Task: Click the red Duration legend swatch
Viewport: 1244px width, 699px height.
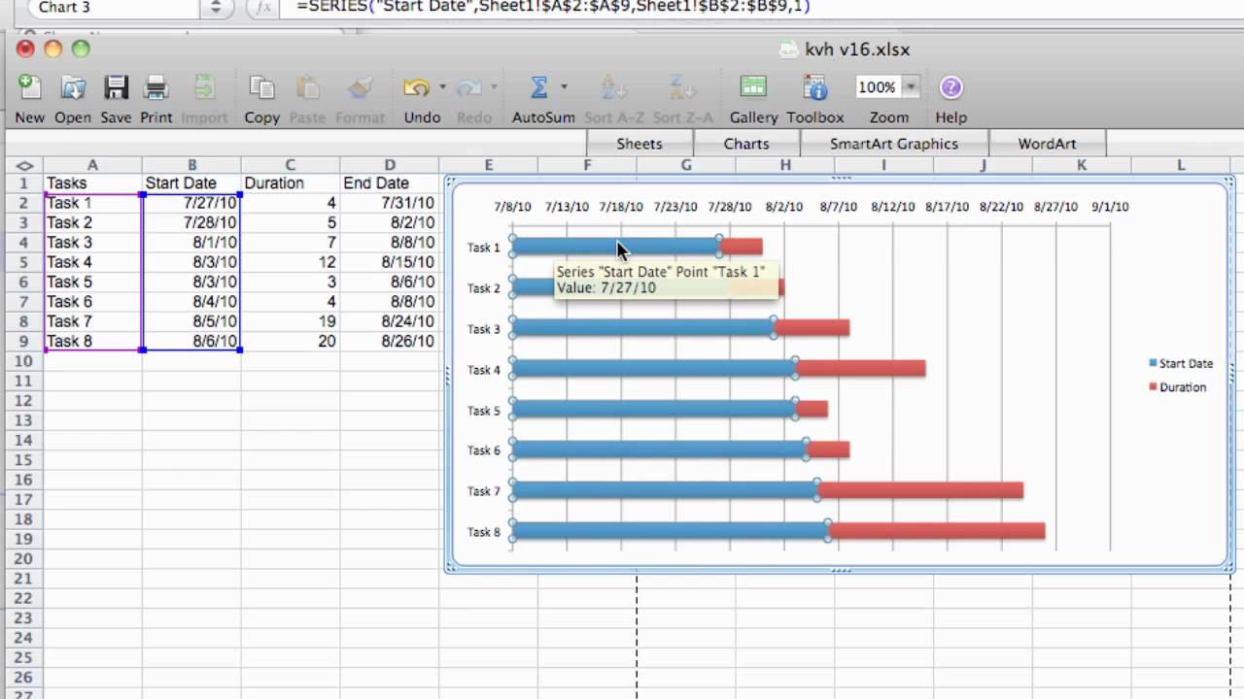Action: coord(1154,387)
